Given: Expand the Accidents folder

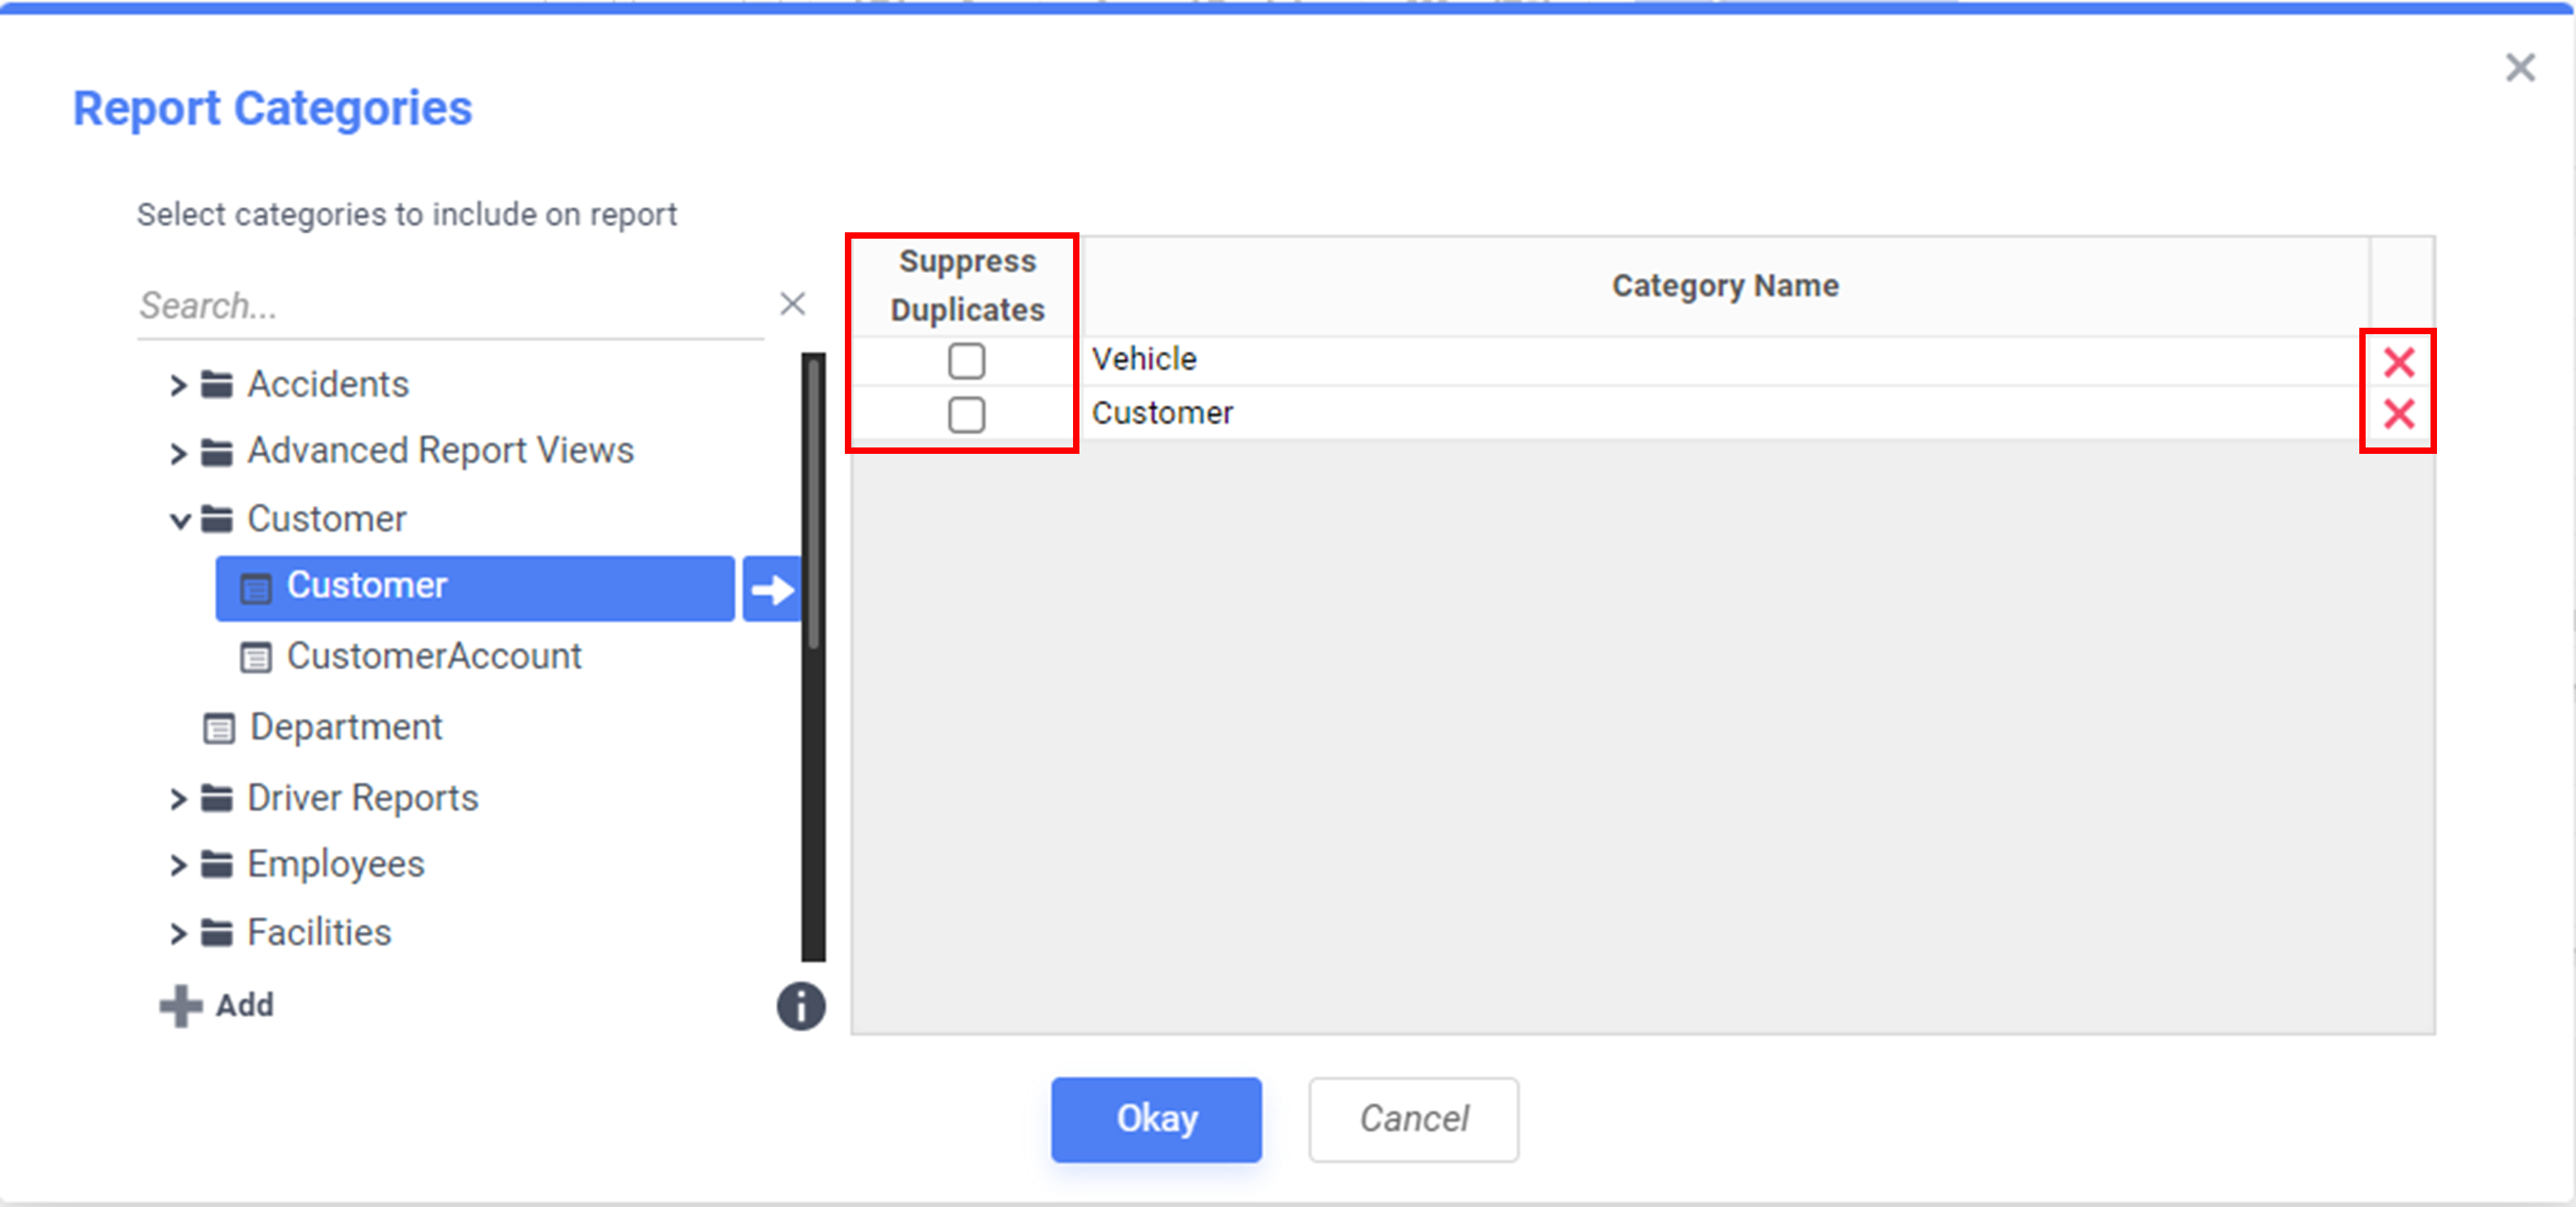Looking at the screenshot, I should (x=178, y=385).
